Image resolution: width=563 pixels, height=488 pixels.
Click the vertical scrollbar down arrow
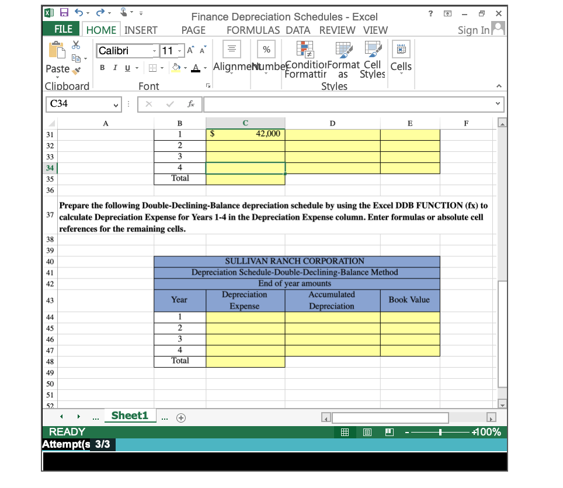(502, 405)
